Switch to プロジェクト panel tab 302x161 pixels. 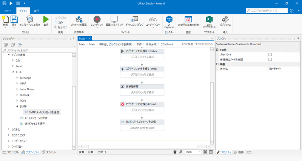click(x=11, y=152)
